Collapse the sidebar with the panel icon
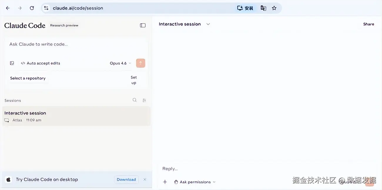Screen dimensions: 382x190 tap(143, 26)
